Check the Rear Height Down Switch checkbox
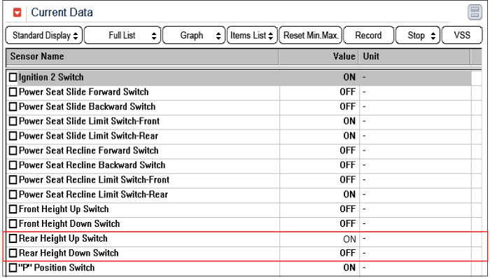 13,253
